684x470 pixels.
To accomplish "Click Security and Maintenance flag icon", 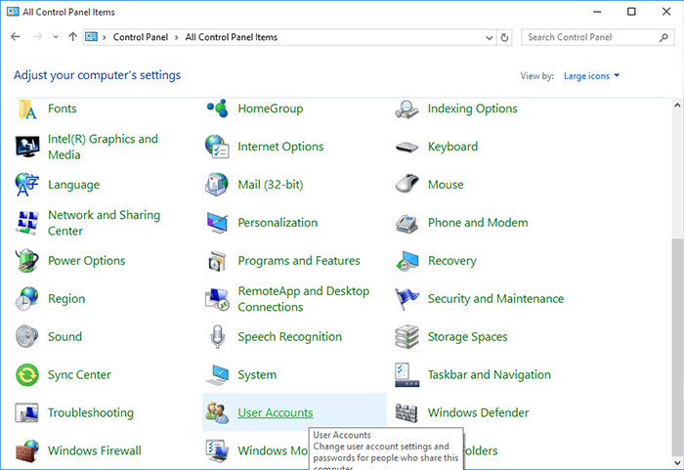I will click(x=407, y=299).
